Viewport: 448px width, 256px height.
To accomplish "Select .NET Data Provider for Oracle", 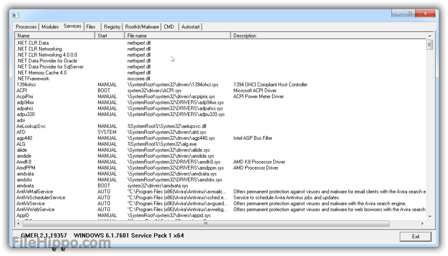I will click(221, 60).
